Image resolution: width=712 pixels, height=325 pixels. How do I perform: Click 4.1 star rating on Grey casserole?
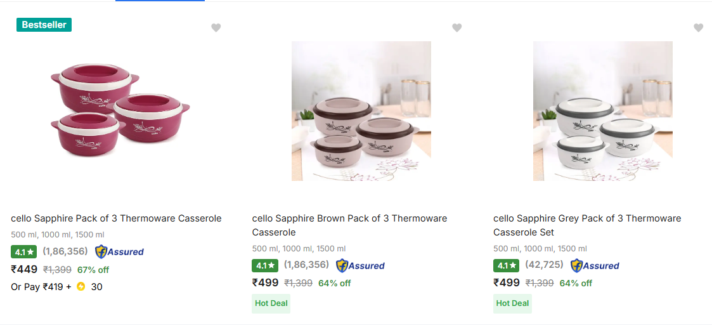click(506, 266)
